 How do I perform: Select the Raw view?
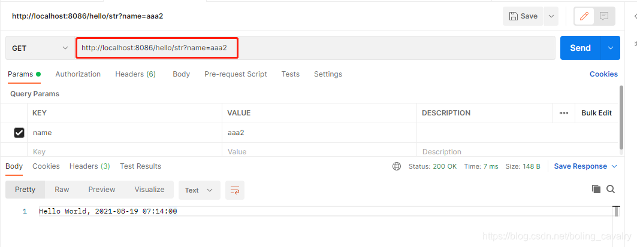62,190
